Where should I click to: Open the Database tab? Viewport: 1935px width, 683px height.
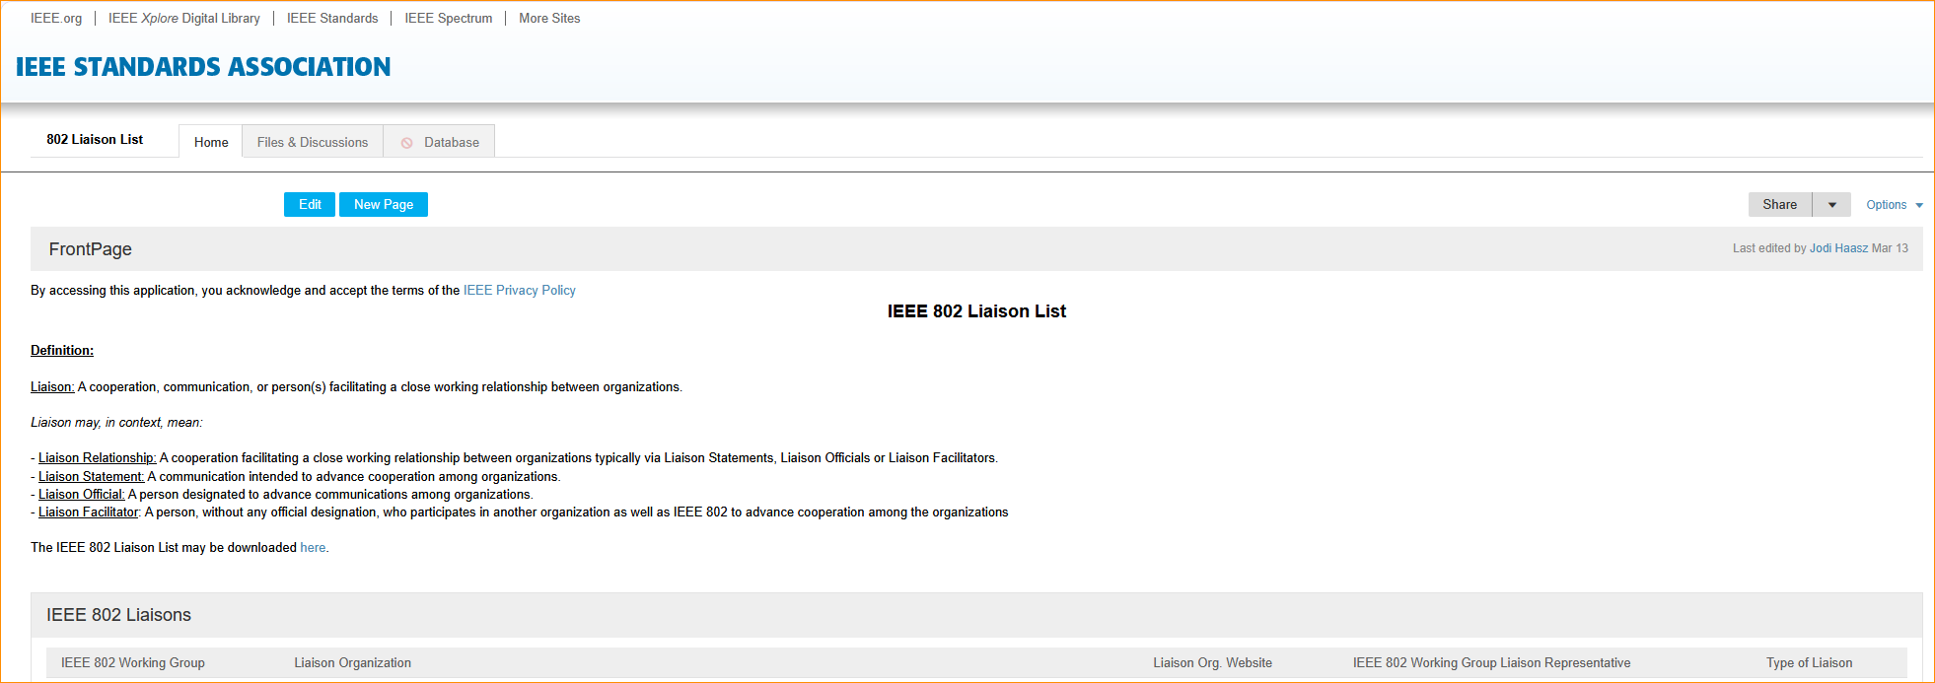[440, 142]
